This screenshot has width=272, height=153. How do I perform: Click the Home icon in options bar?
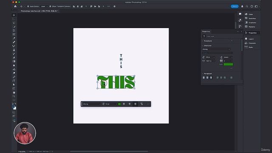pos(15,6)
